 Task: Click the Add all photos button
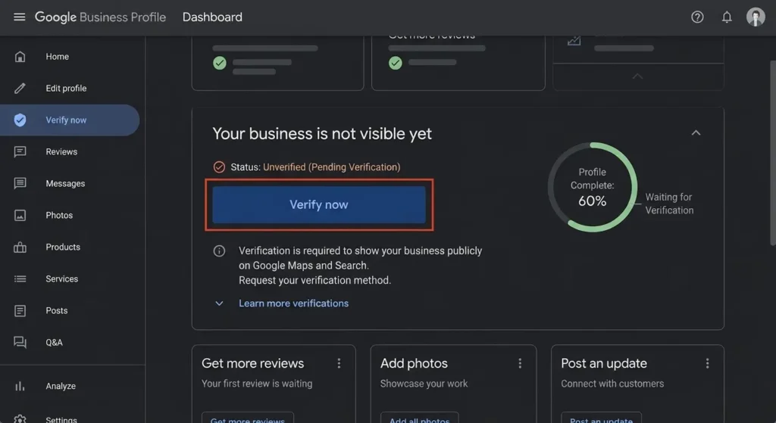coord(419,418)
